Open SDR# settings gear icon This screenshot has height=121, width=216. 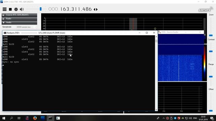tap(16, 9)
